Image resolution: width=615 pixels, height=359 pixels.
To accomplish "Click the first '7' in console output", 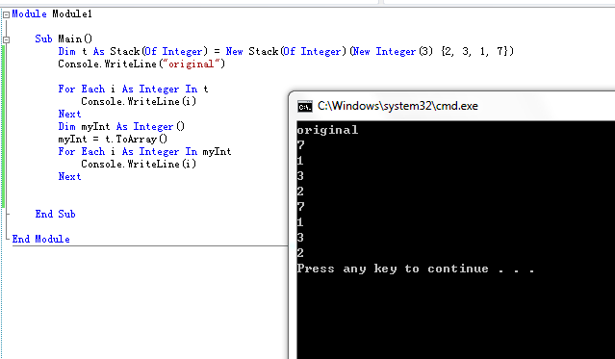I will pos(300,145).
